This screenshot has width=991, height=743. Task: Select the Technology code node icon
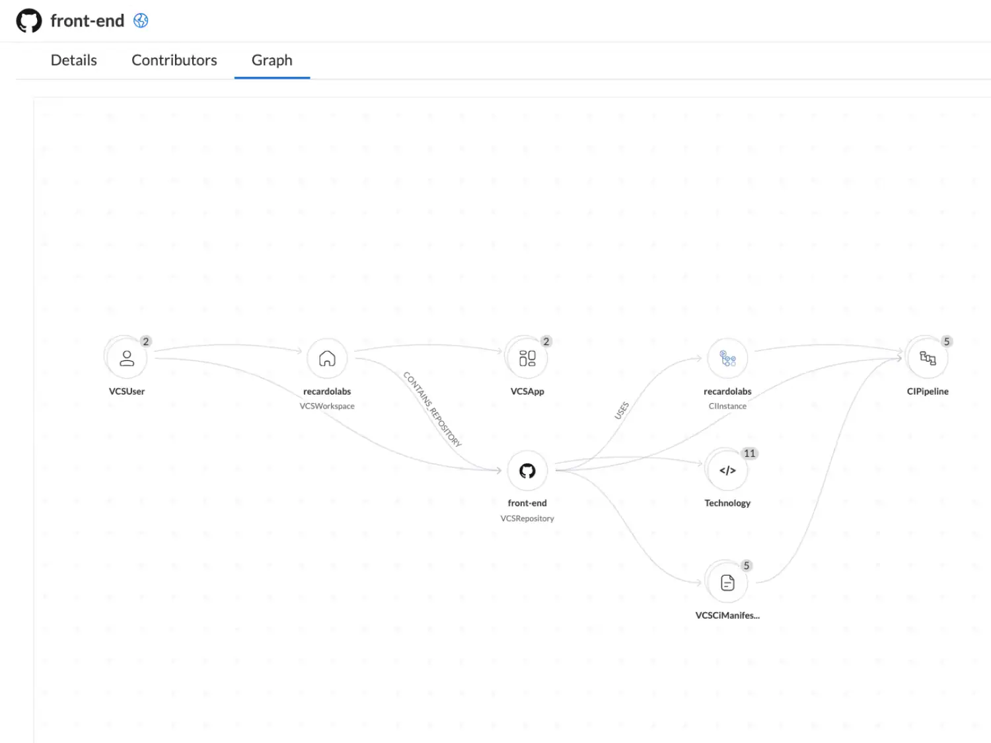(x=727, y=471)
